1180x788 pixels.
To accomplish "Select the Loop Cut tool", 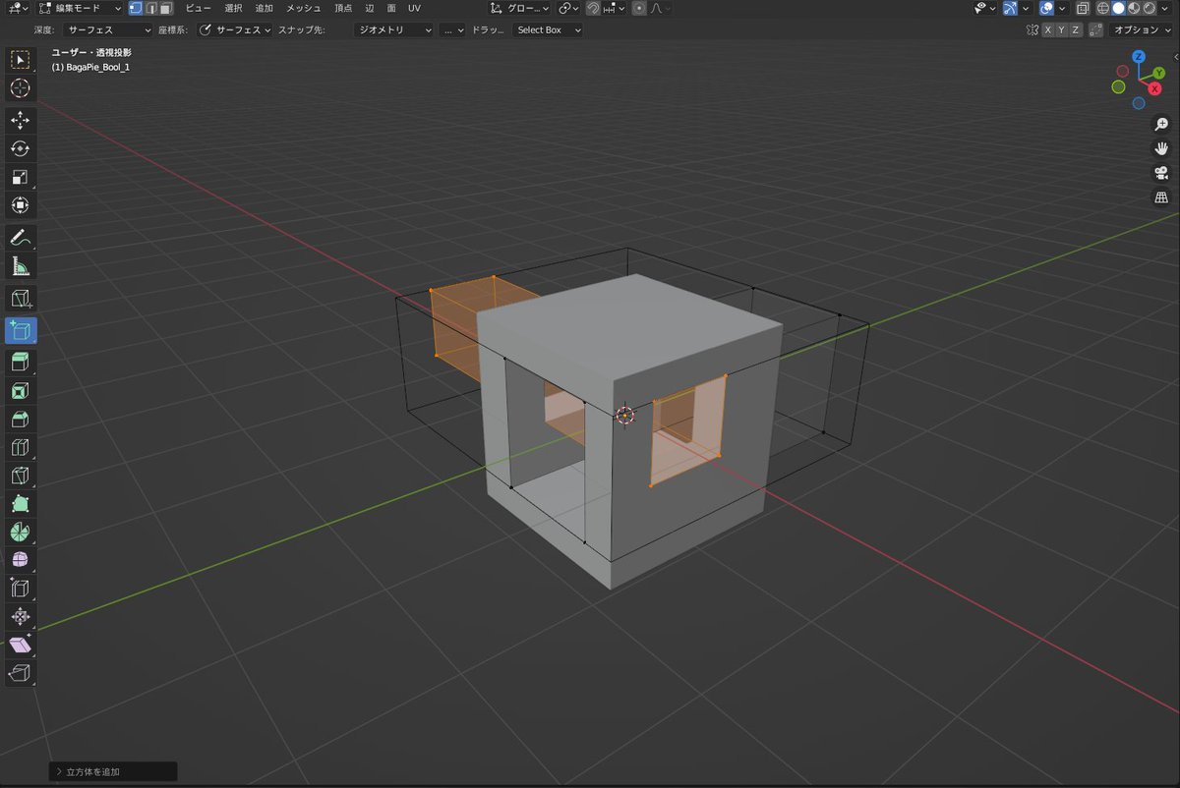I will point(20,449).
